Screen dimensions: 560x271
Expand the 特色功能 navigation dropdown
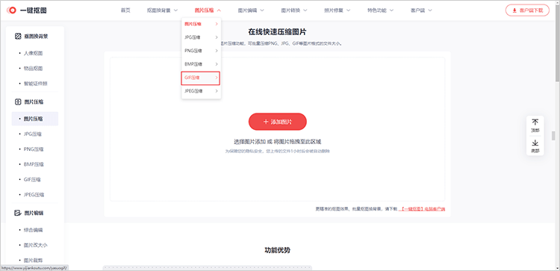point(380,10)
